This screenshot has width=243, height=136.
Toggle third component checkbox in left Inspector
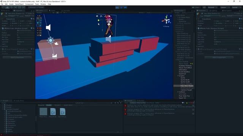(x=5, y=49)
